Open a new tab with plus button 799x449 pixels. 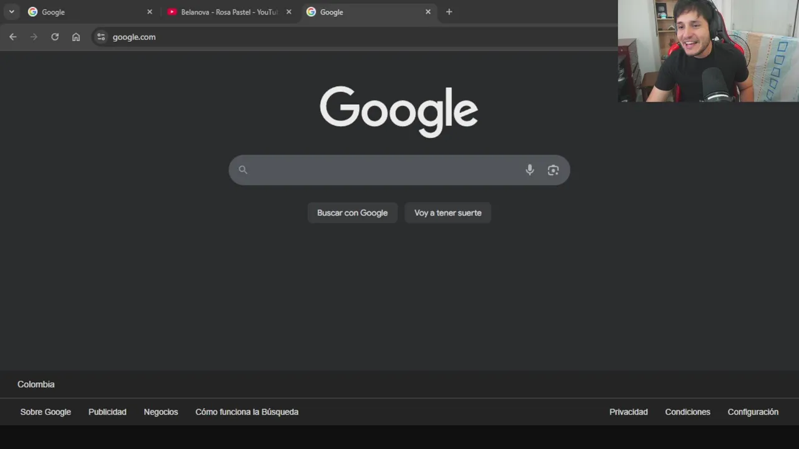[449, 12]
